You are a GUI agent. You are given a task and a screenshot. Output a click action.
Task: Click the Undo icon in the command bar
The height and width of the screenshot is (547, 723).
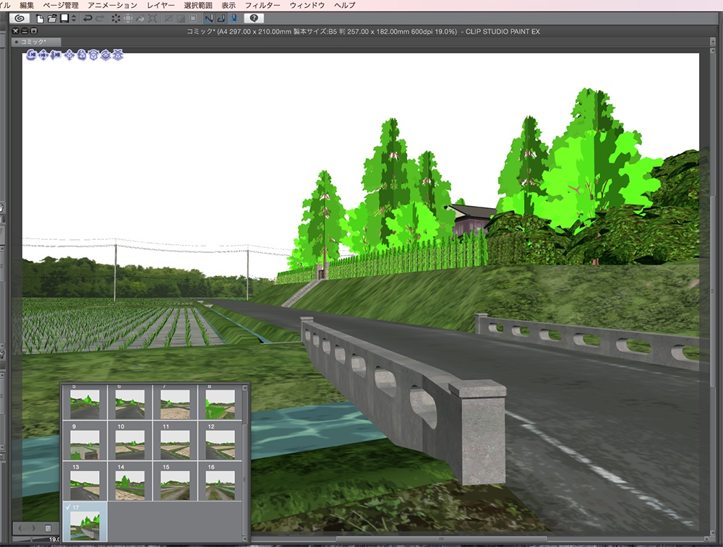tap(89, 18)
